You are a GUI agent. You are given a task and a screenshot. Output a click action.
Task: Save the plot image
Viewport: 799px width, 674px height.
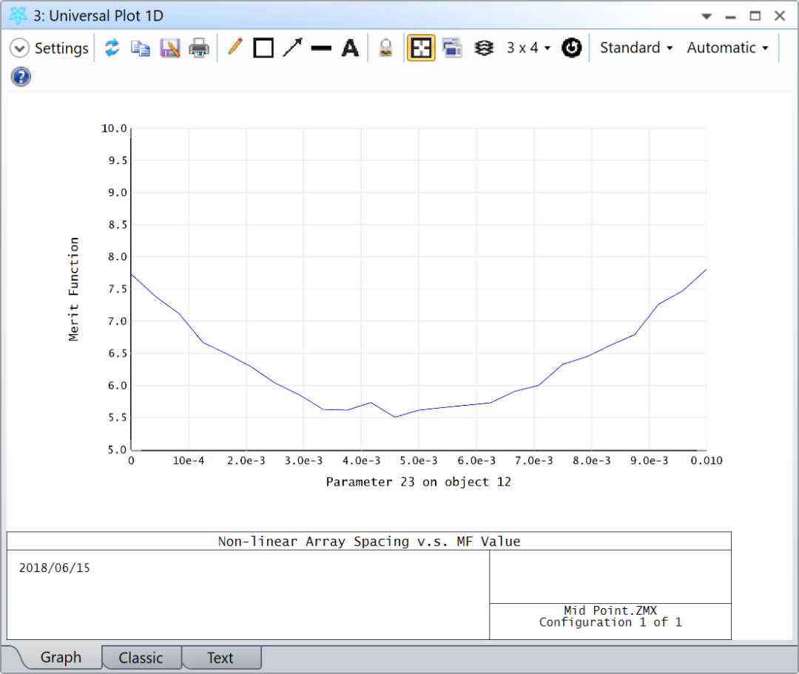click(169, 47)
